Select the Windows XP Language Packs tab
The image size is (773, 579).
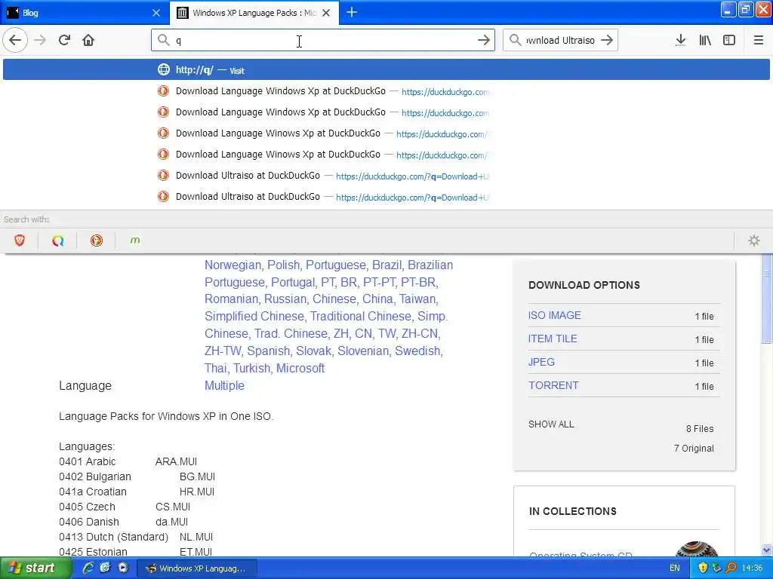click(254, 13)
